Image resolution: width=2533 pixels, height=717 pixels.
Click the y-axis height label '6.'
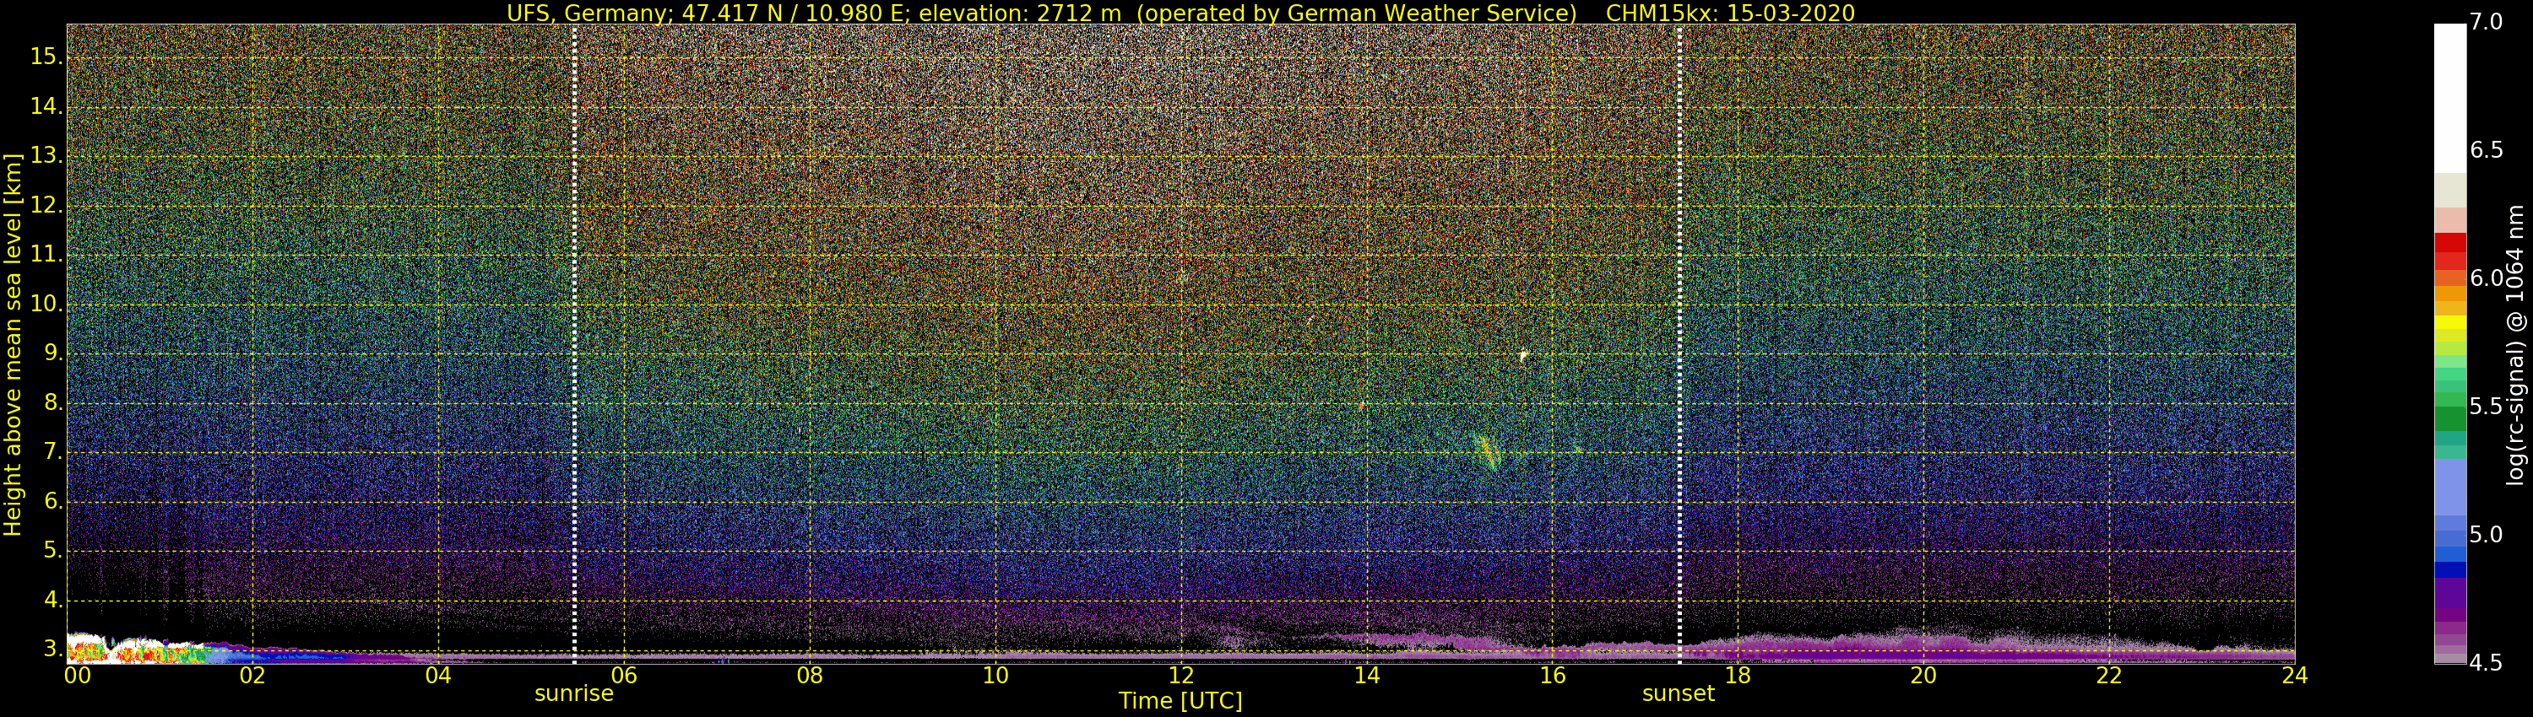53,501
